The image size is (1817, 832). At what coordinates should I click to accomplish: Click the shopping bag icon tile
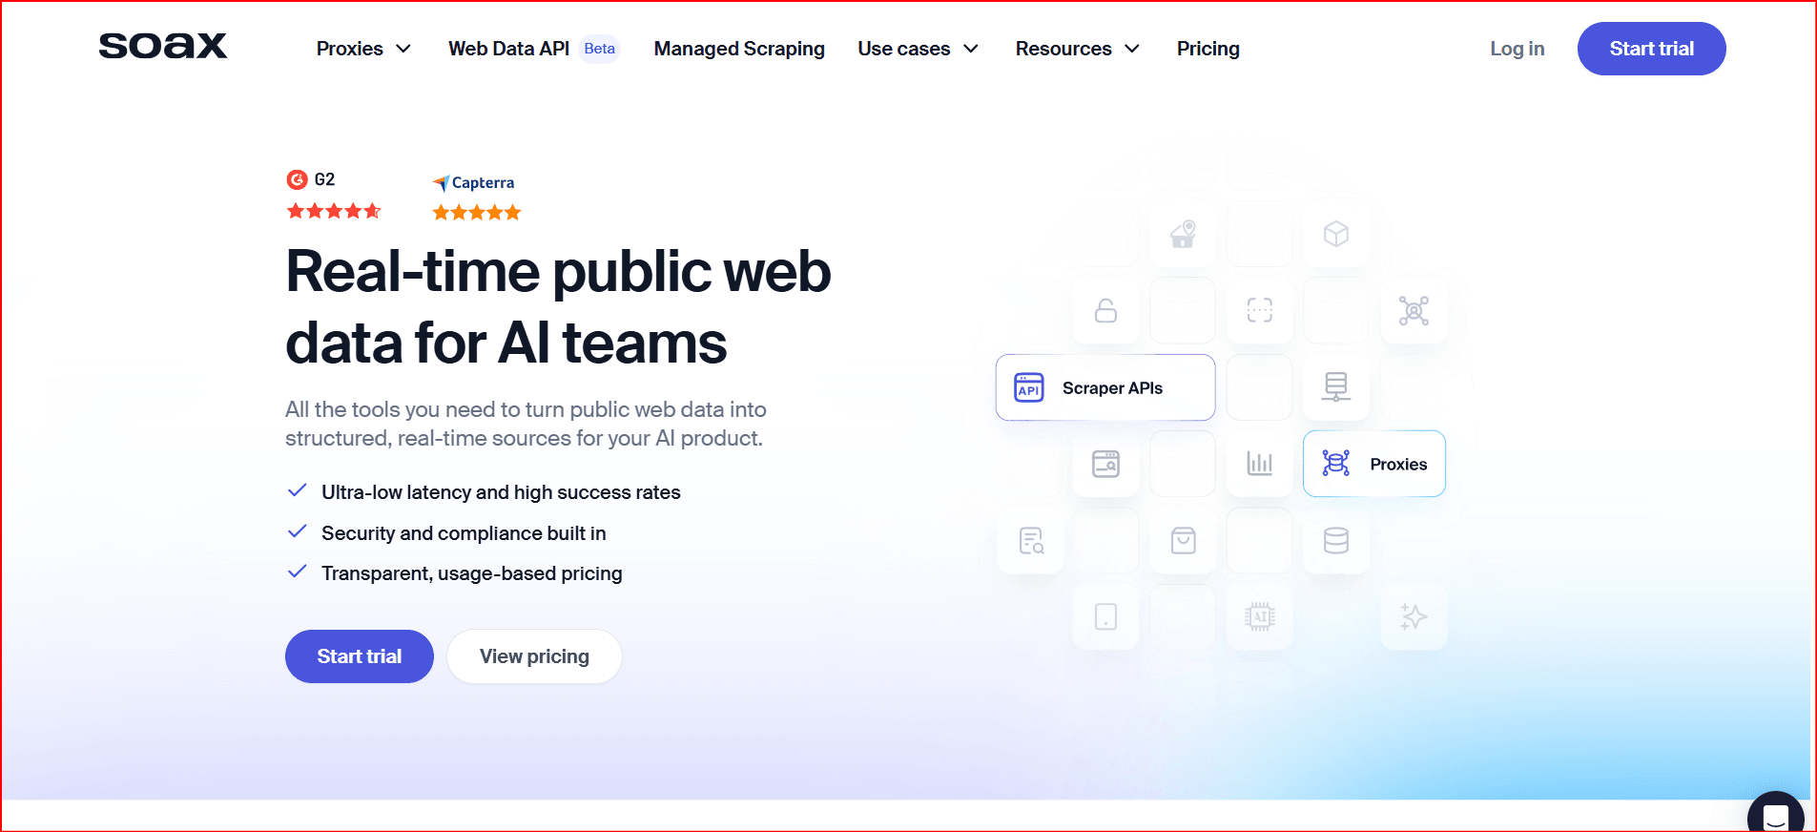click(1183, 541)
